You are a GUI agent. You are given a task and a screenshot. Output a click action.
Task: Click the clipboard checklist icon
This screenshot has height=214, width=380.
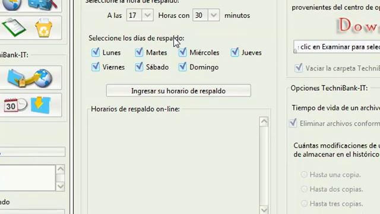(x=14, y=27)
